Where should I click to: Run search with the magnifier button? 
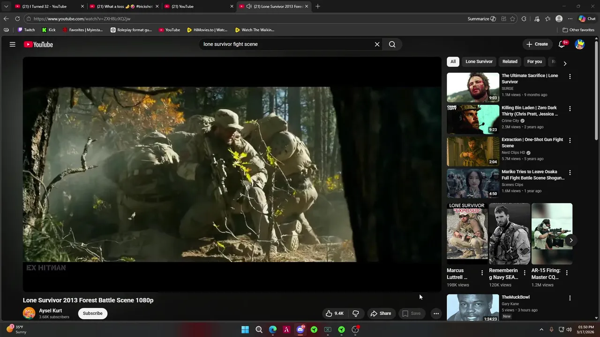click(392, 44)
